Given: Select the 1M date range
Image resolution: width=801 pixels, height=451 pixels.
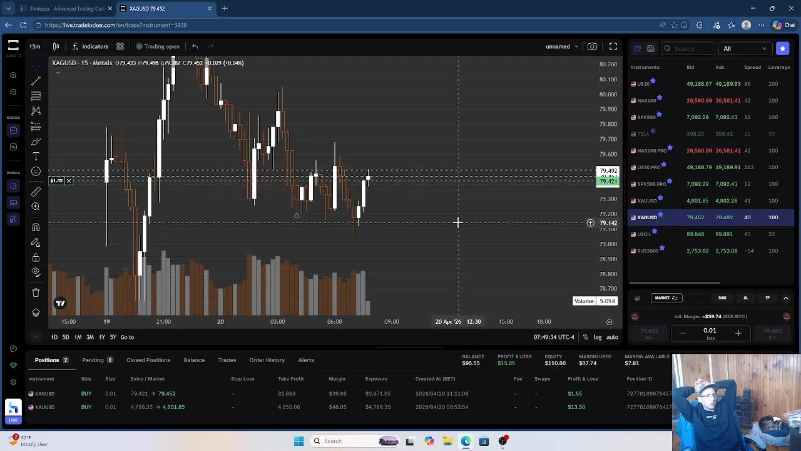Looking at the screenshot, I should (78, 337).
